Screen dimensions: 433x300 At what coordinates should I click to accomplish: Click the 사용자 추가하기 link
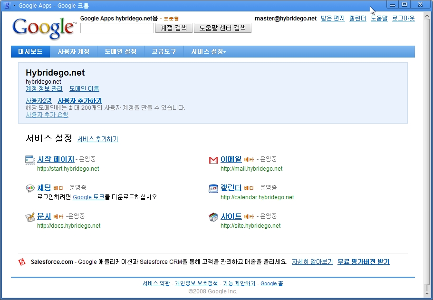pos(80,100)
